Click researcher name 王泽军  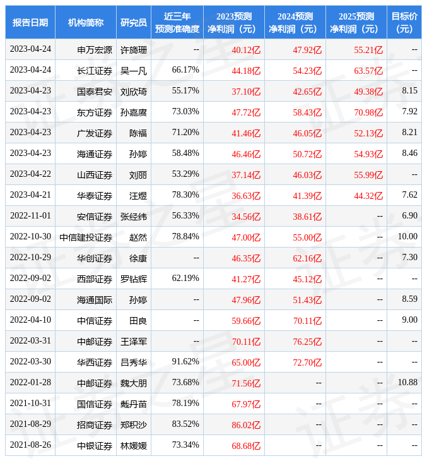134,342
